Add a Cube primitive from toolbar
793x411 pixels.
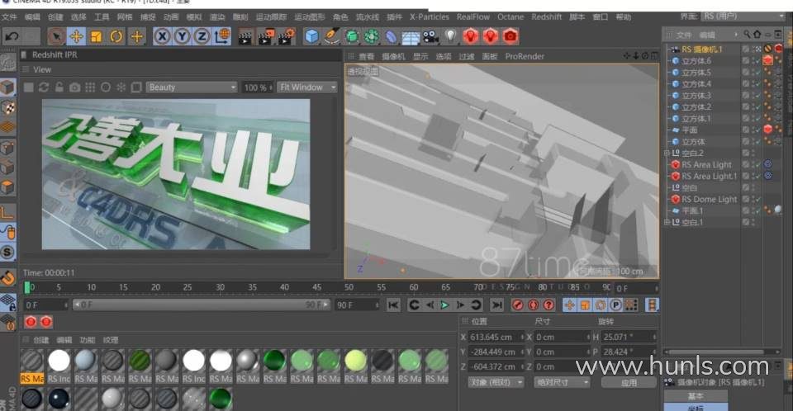pyautogui.click(x=312, y=36)
